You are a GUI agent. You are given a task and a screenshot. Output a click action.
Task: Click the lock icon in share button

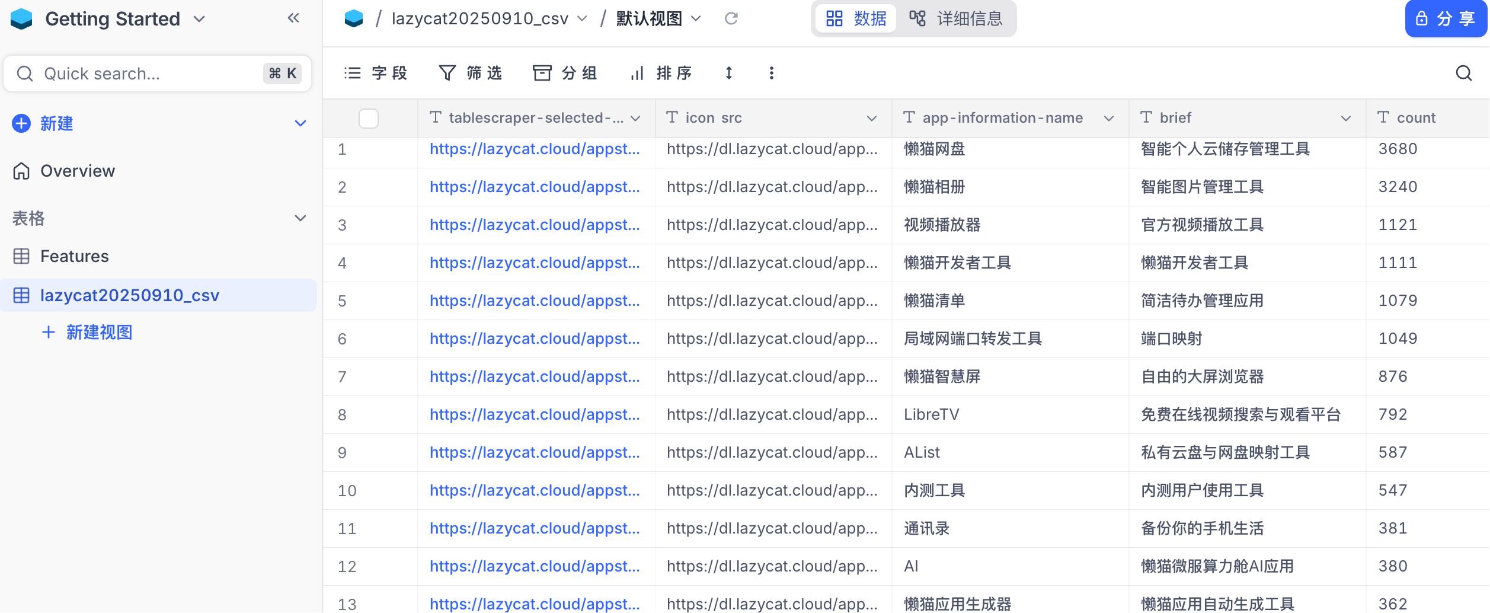[x=1422, y=18]
